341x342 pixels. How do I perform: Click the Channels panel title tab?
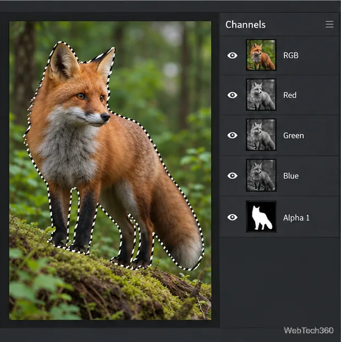pos(245,24)
